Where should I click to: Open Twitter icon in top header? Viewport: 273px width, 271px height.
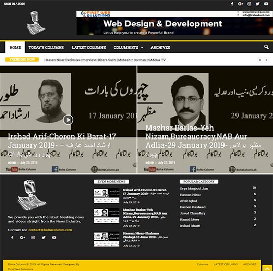coord(257,4)
